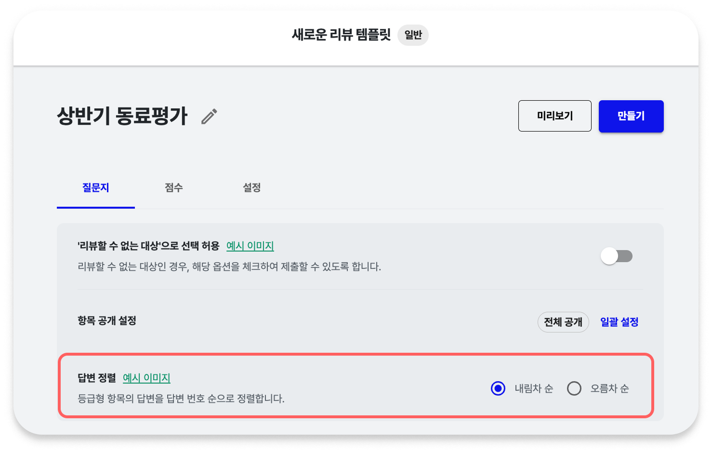Click description '등급형 항목의 답변을 답변 번호 순으로 정렬합니다.'
Image resolution: width=712 pixels, height=452 pixels.
(181, 399)
